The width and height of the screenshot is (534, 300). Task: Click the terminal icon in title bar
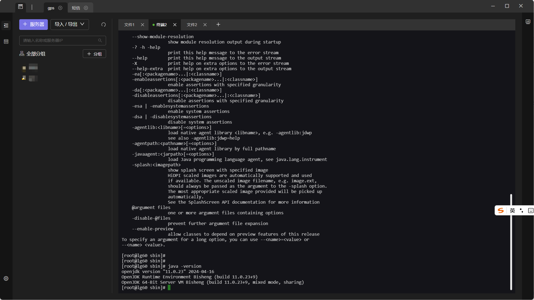click(x=21, y=7)
